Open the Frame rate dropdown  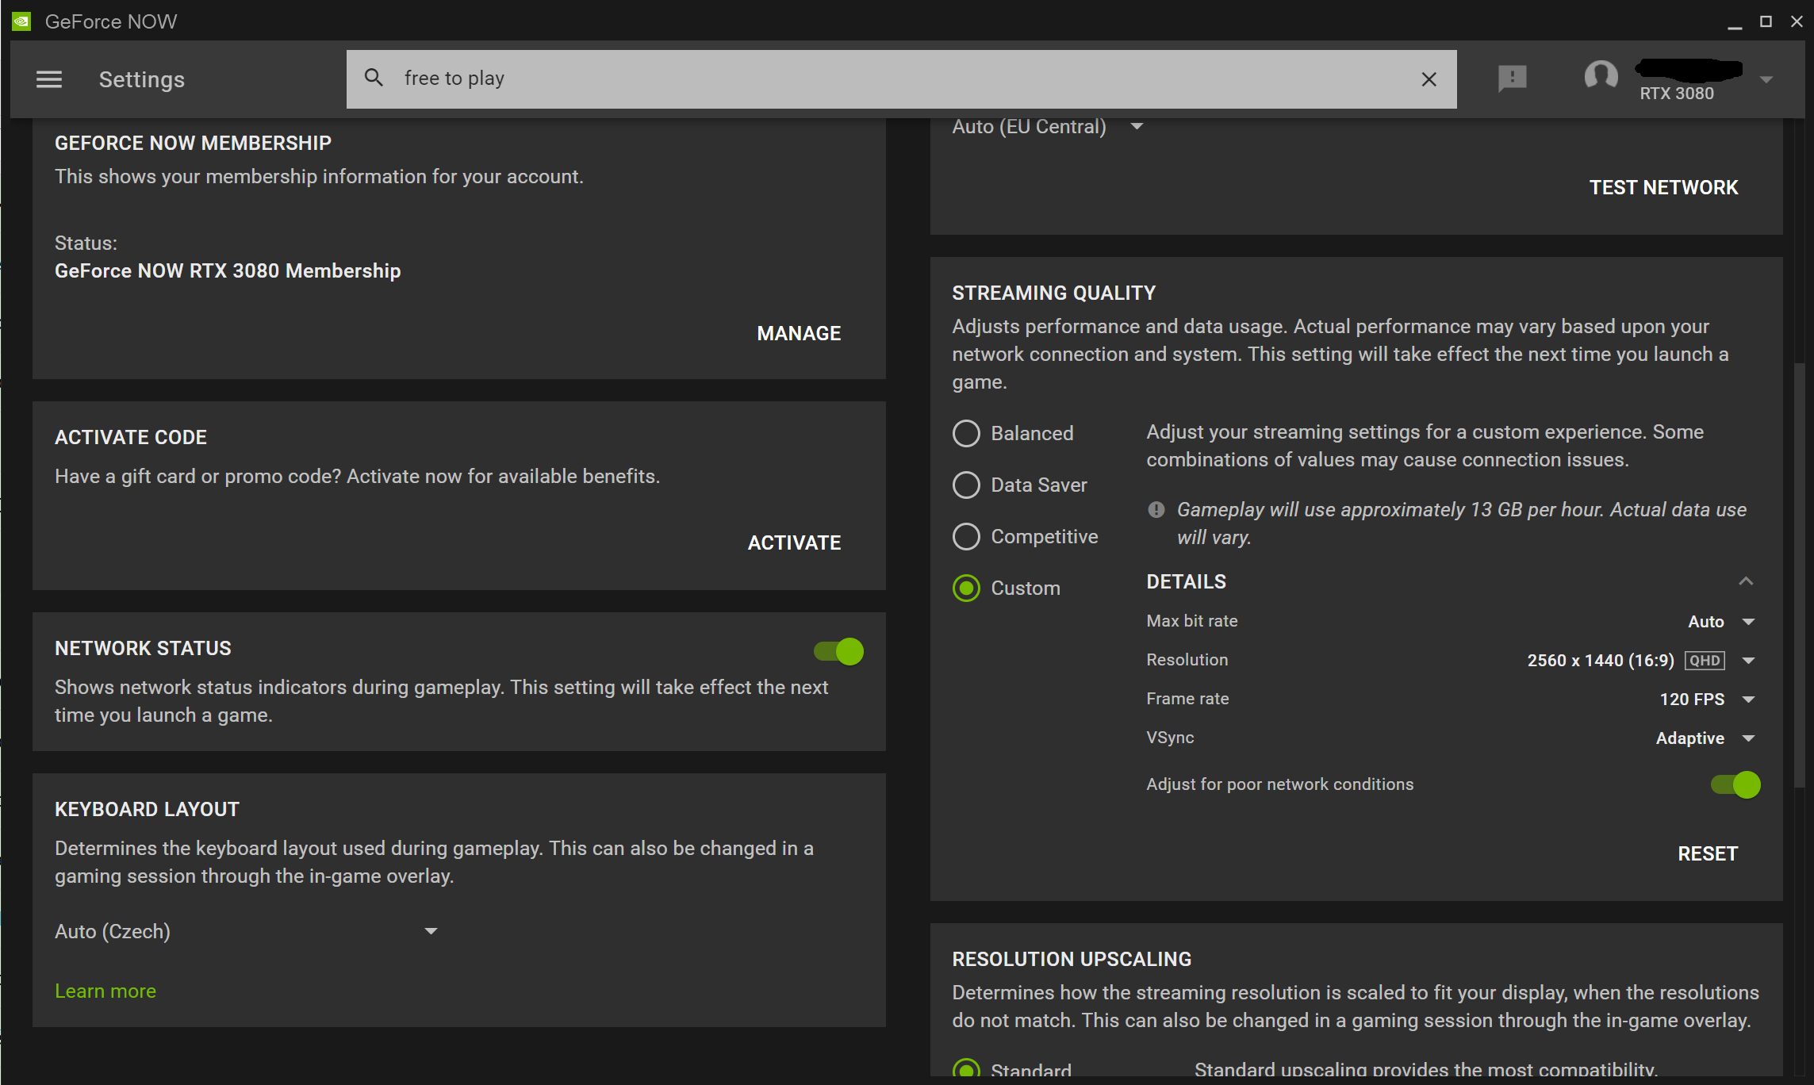tap(1708, 699)
